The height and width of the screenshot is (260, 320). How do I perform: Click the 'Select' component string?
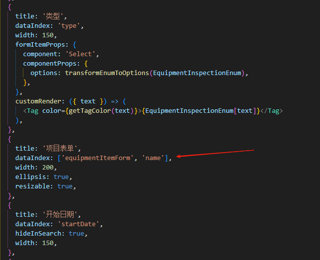click(80, 54)
